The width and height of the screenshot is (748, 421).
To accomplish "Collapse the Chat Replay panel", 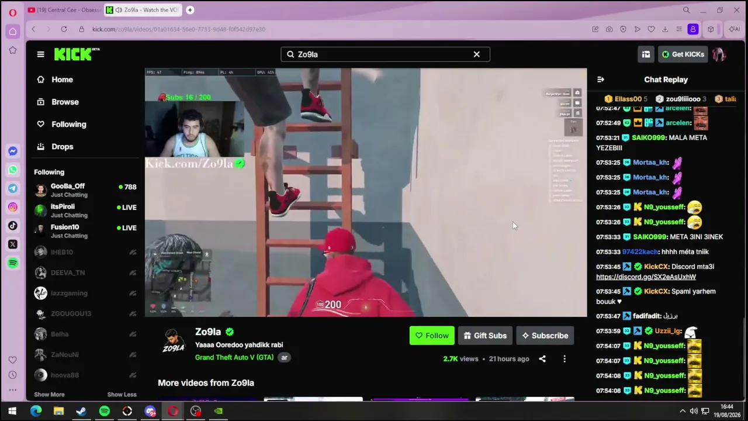I will (600, 80).
